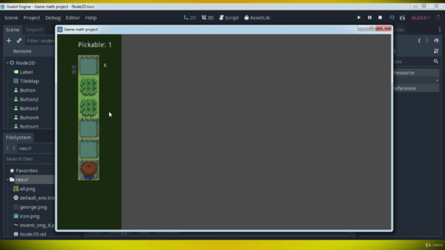Select george.png file
Viewport: 445px width, 250px height.
[x=33, y=207]
